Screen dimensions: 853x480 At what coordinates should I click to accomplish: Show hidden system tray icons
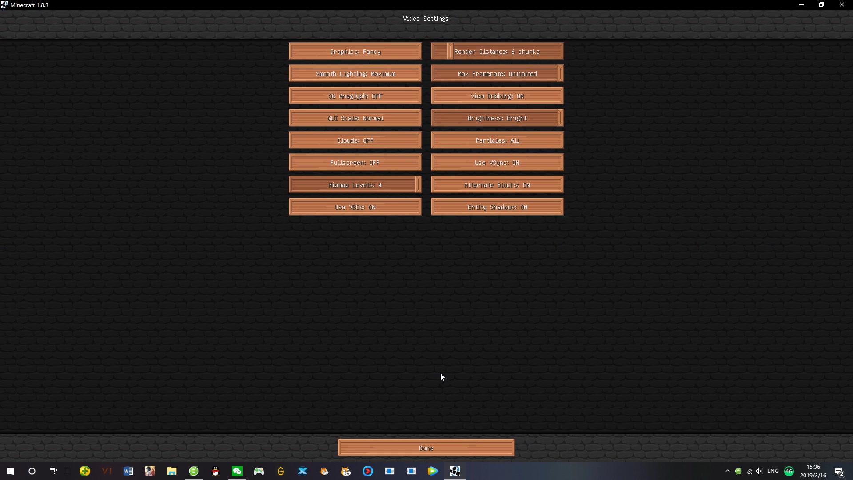[727, 471]
